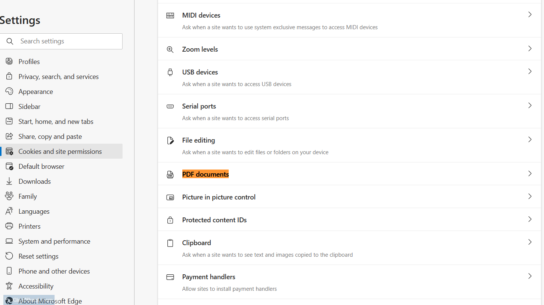Click the Protected content IDs lock icon

pos(170,220)
